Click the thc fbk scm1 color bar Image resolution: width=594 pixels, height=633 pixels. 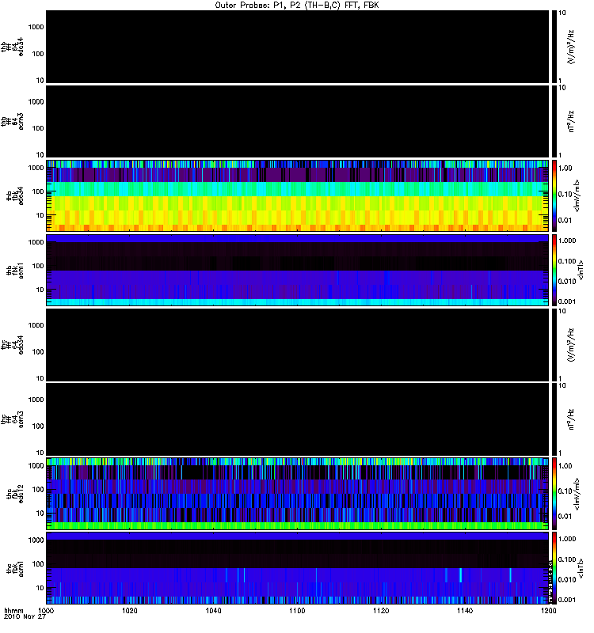[554, 568]
